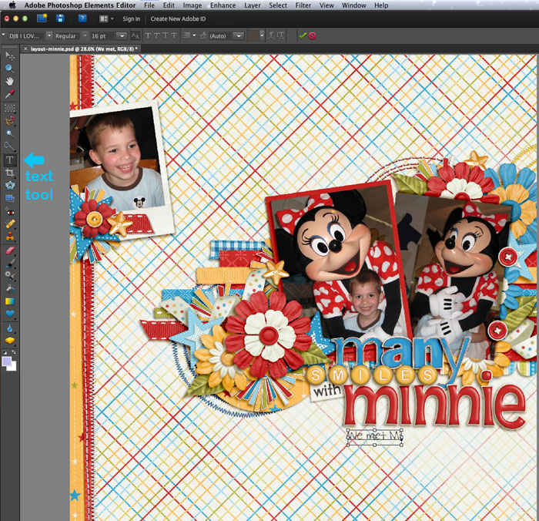Click the lavender foreground color swatch
The image size is (539, 521).
point(6,361)
